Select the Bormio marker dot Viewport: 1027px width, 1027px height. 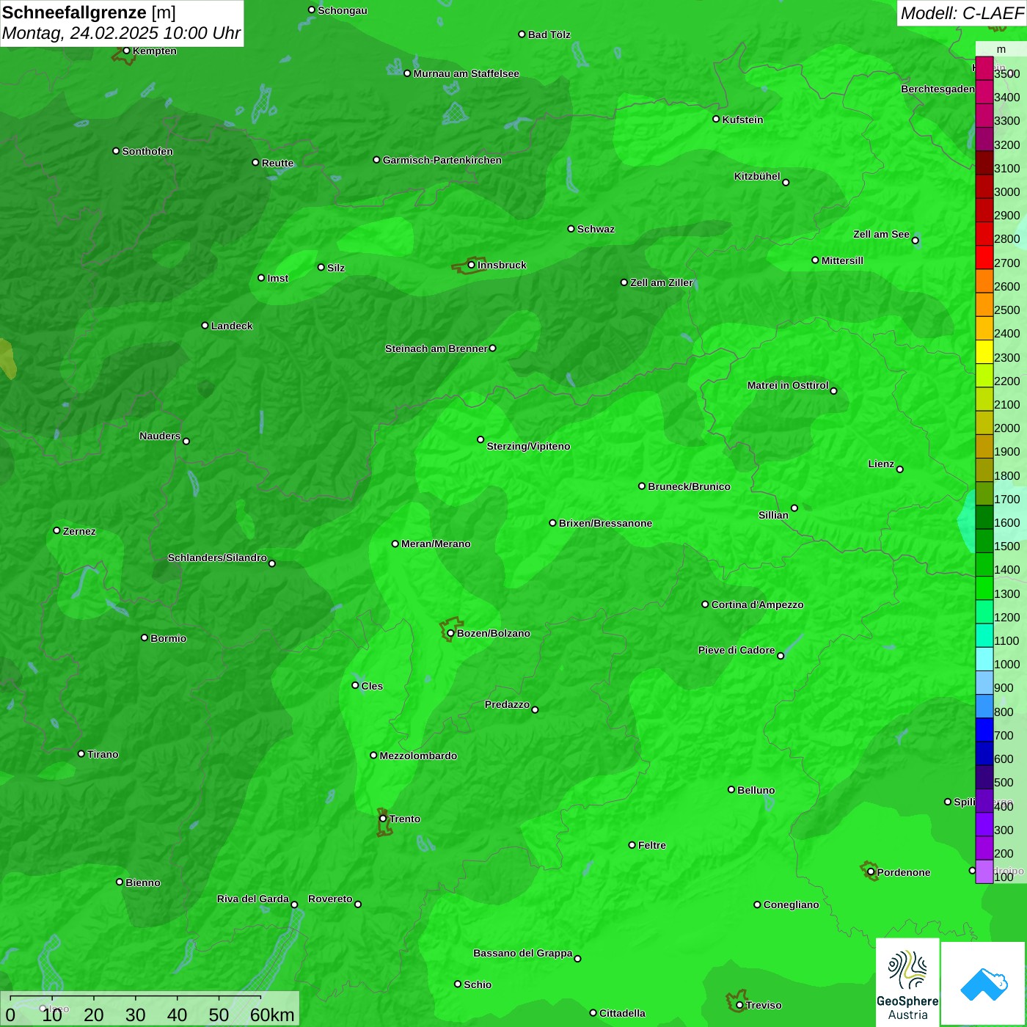click(145, 637)
